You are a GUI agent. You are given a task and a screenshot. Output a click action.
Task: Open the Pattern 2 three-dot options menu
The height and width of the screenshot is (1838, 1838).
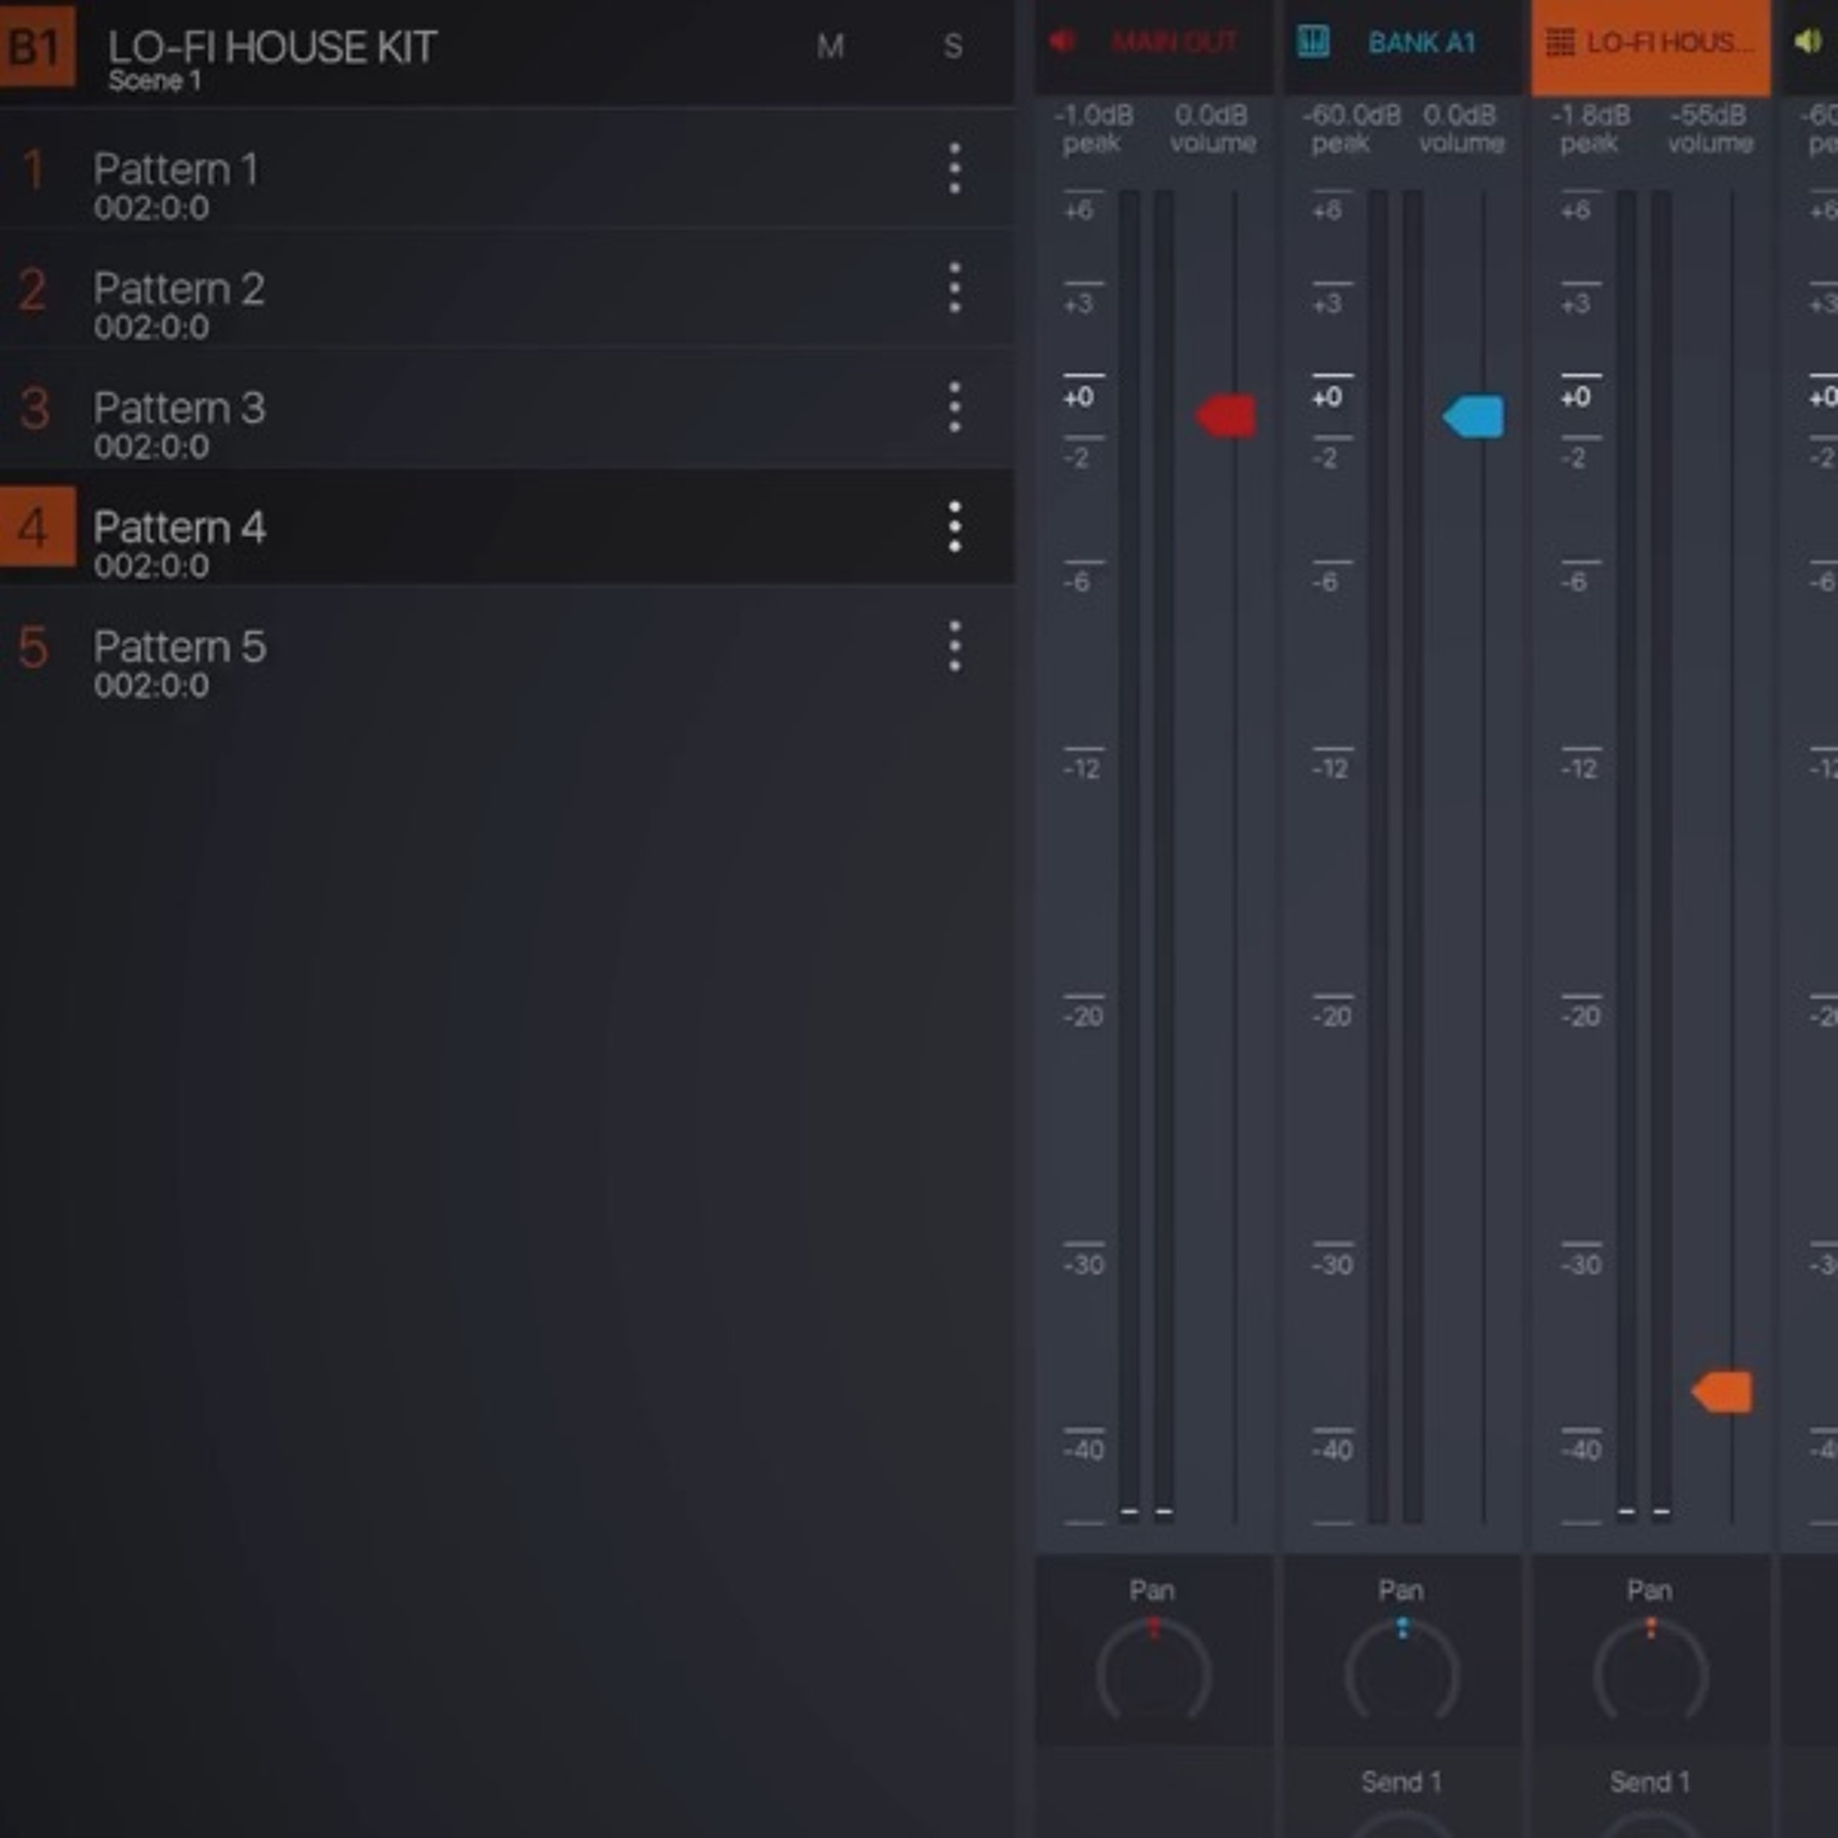tap(954, 288)
